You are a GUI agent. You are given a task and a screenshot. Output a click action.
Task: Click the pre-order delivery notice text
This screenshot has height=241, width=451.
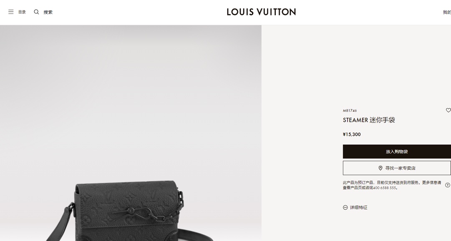(x=392, y=185)
